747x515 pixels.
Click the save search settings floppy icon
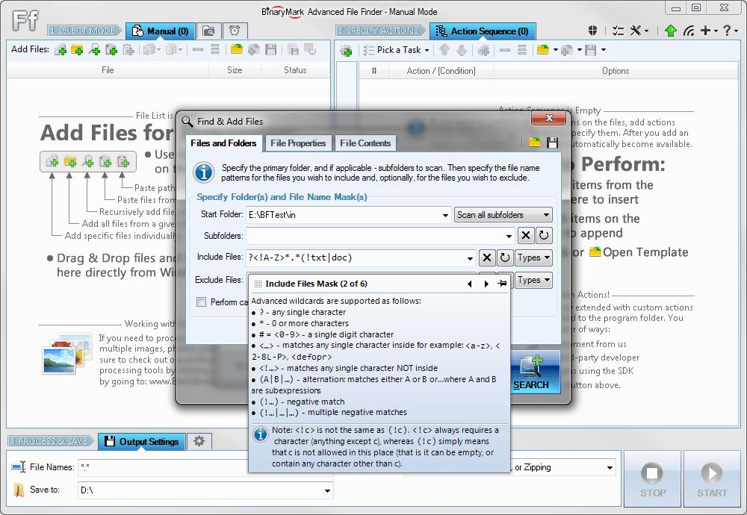[552, 143]
